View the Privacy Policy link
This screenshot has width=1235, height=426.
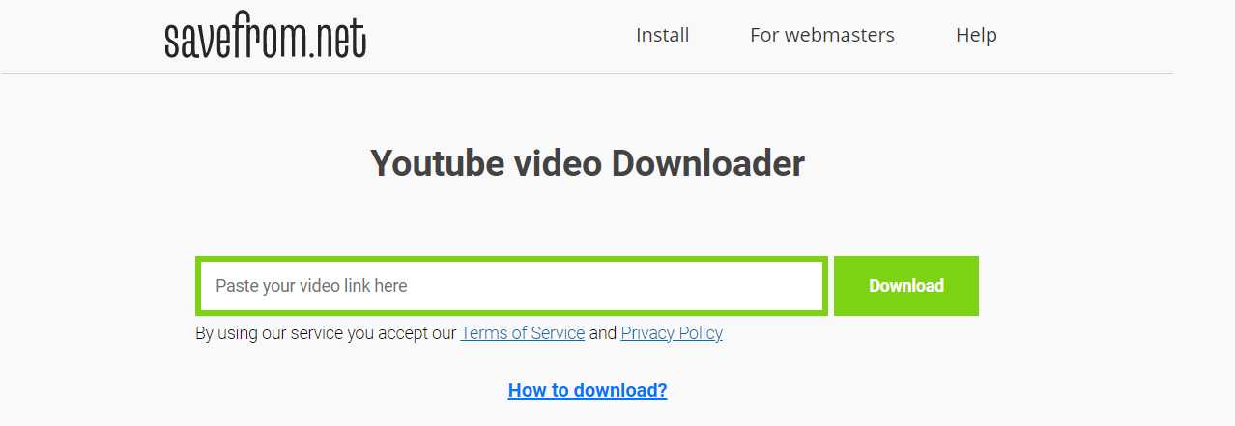click(672, 333)
